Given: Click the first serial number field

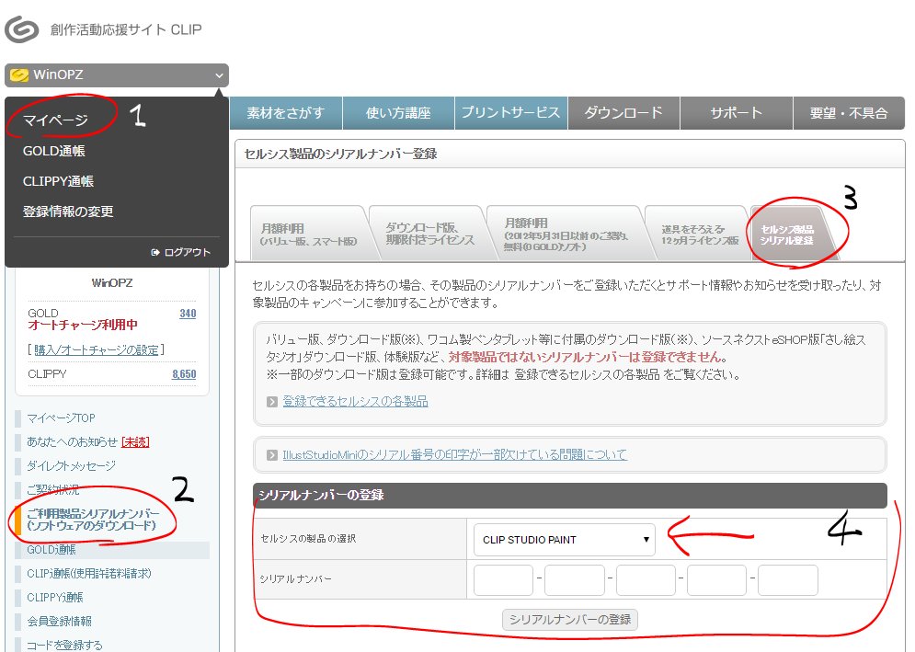Looking at the screenshot, I should point(504,580).
